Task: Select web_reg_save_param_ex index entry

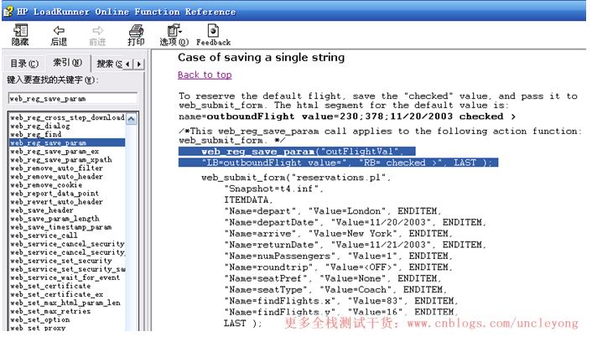Action: [x=55, y=152]
